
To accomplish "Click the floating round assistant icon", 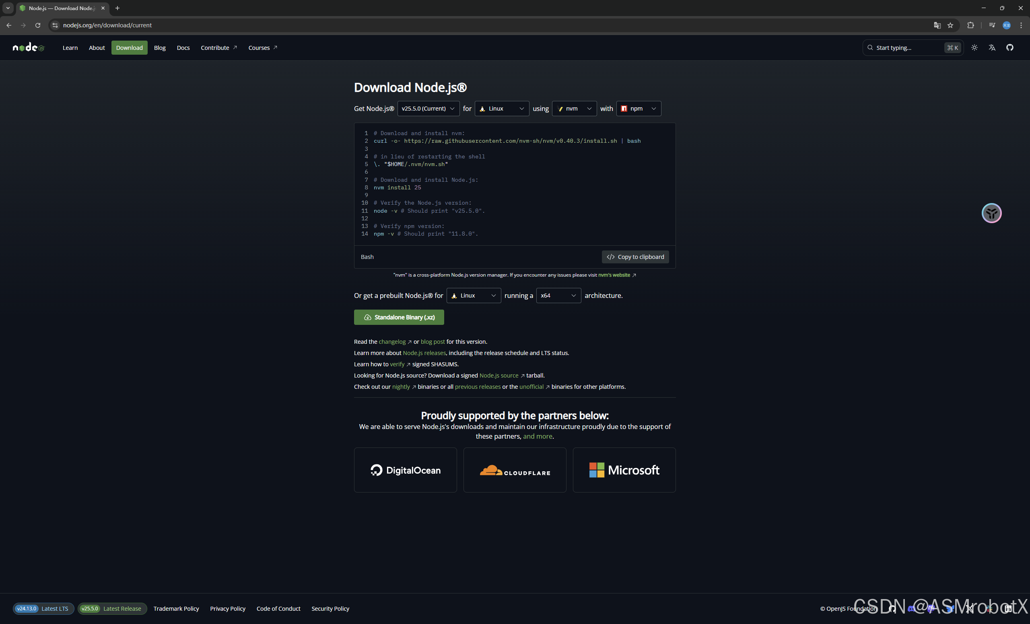I will click(991, 213).
